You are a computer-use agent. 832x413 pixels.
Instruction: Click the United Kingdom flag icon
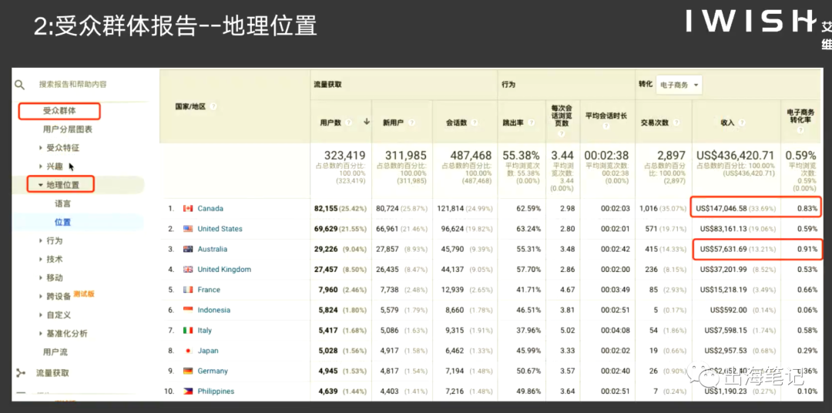(188, 269)
